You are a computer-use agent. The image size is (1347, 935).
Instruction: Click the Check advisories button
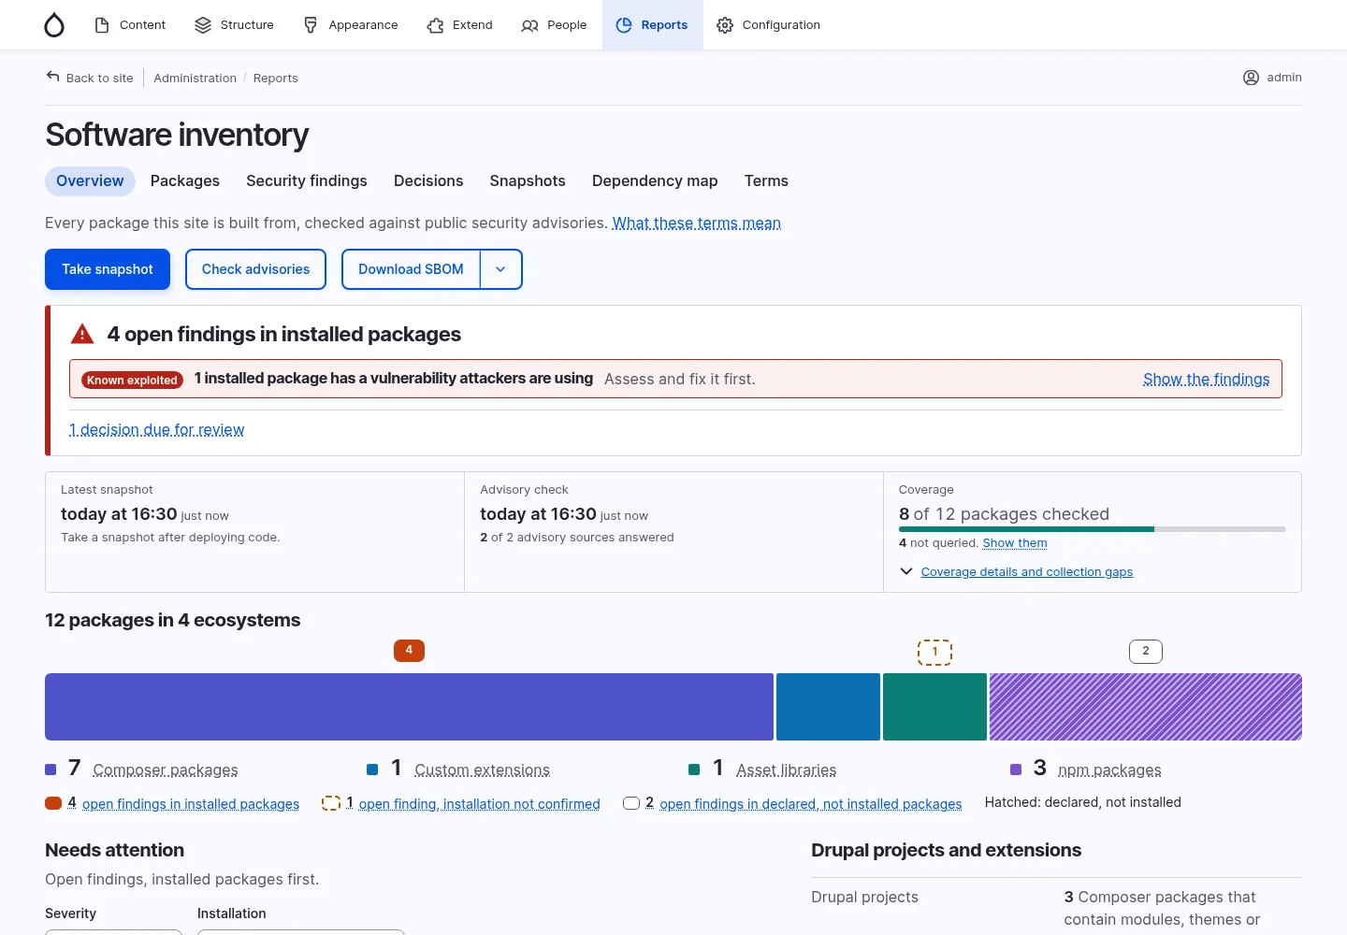pyautogui.click(x=255, y=269)
